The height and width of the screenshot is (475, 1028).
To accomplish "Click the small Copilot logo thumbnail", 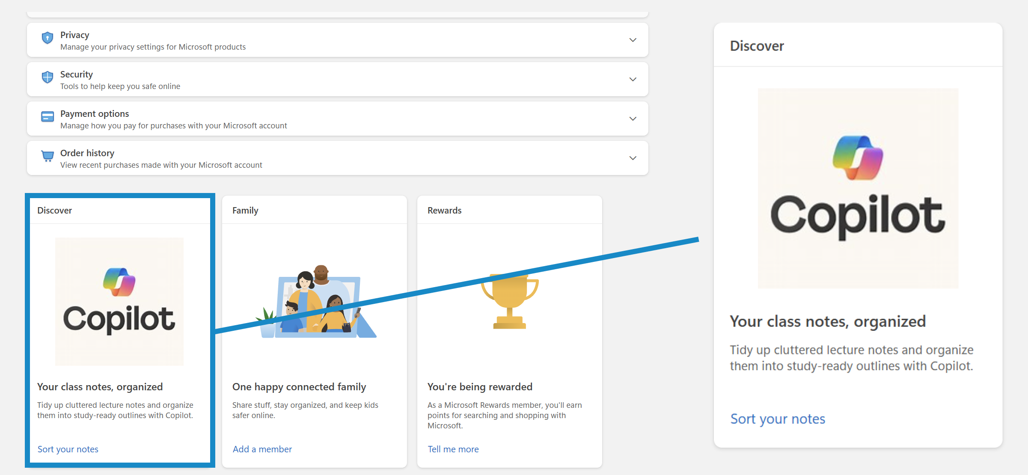I will [x=119, y=302].
